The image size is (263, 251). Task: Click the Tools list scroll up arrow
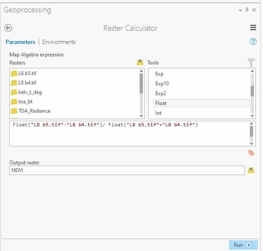[252, 71]
